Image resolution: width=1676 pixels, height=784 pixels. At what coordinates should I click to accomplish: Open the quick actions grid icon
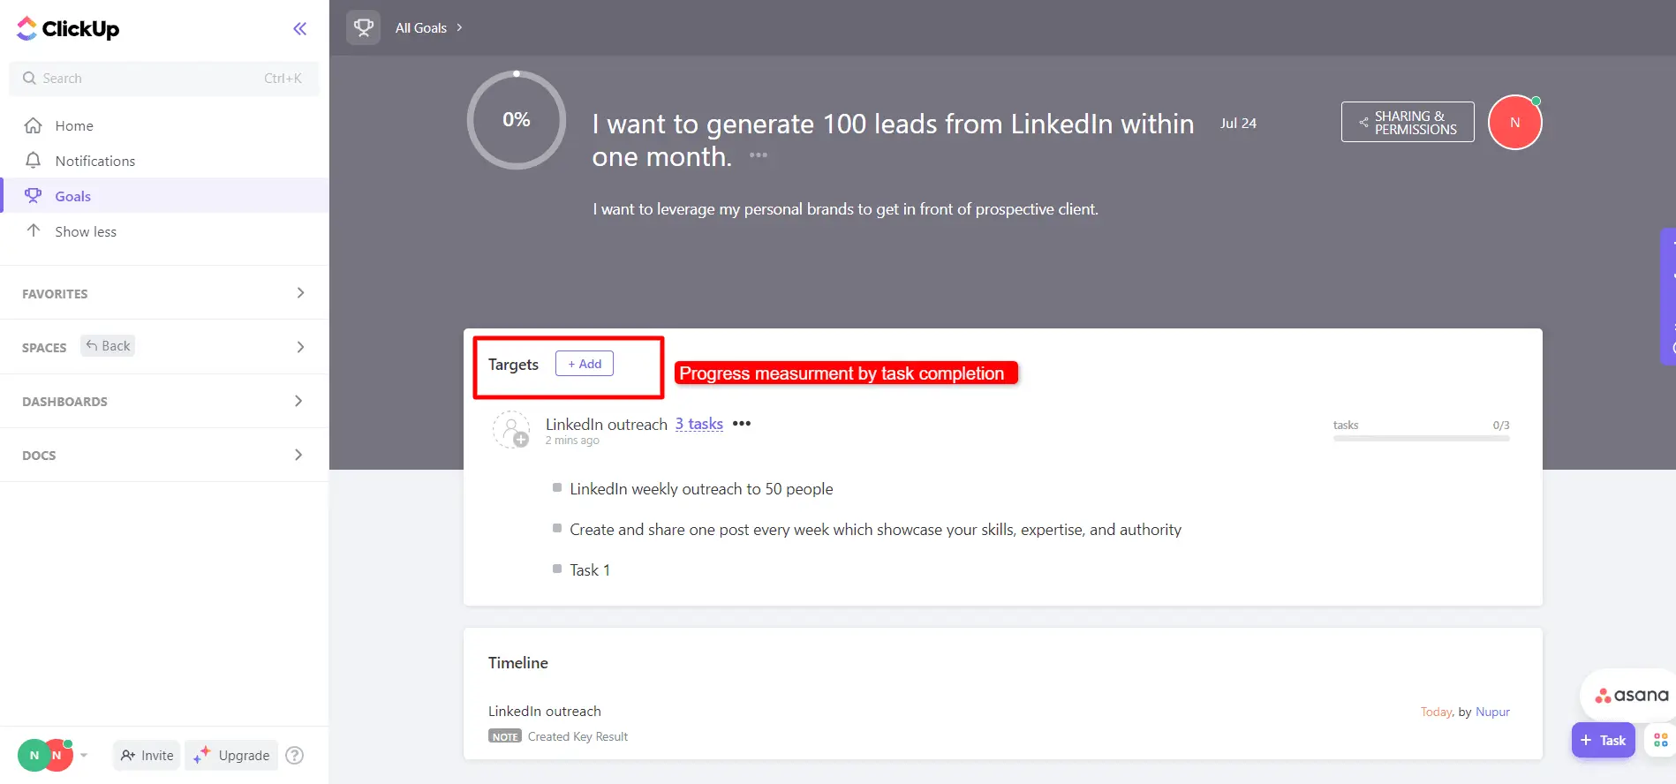(x=1661, y=740)
